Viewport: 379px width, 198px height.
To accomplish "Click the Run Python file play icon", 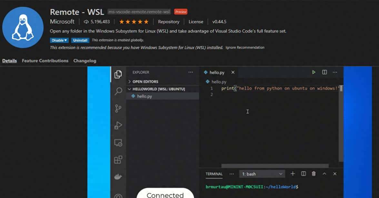I will tap(314, 72).
